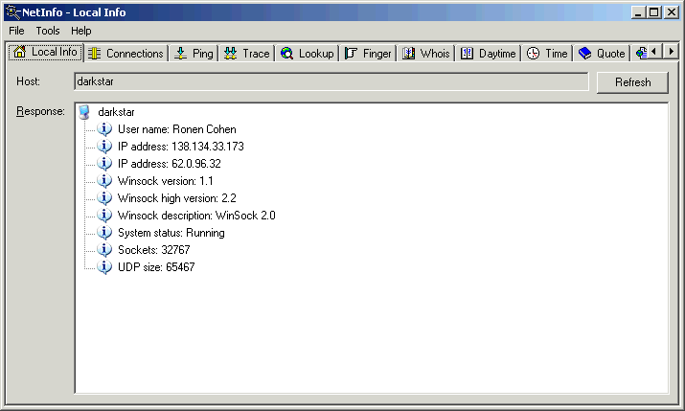Open the Tools menu

[48, 31]
